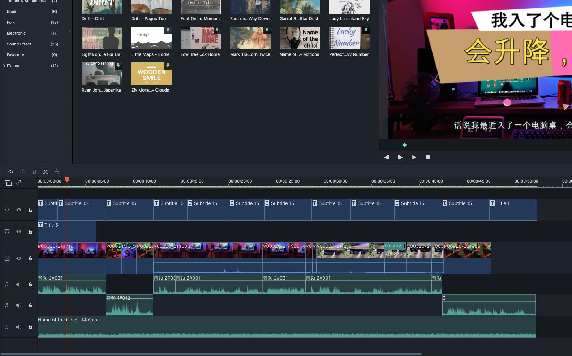This screenshot has height=356, width=572.
Task: Lock the top Subtitle 15 track
Action: pyautogui.click(x=30, y=210)
